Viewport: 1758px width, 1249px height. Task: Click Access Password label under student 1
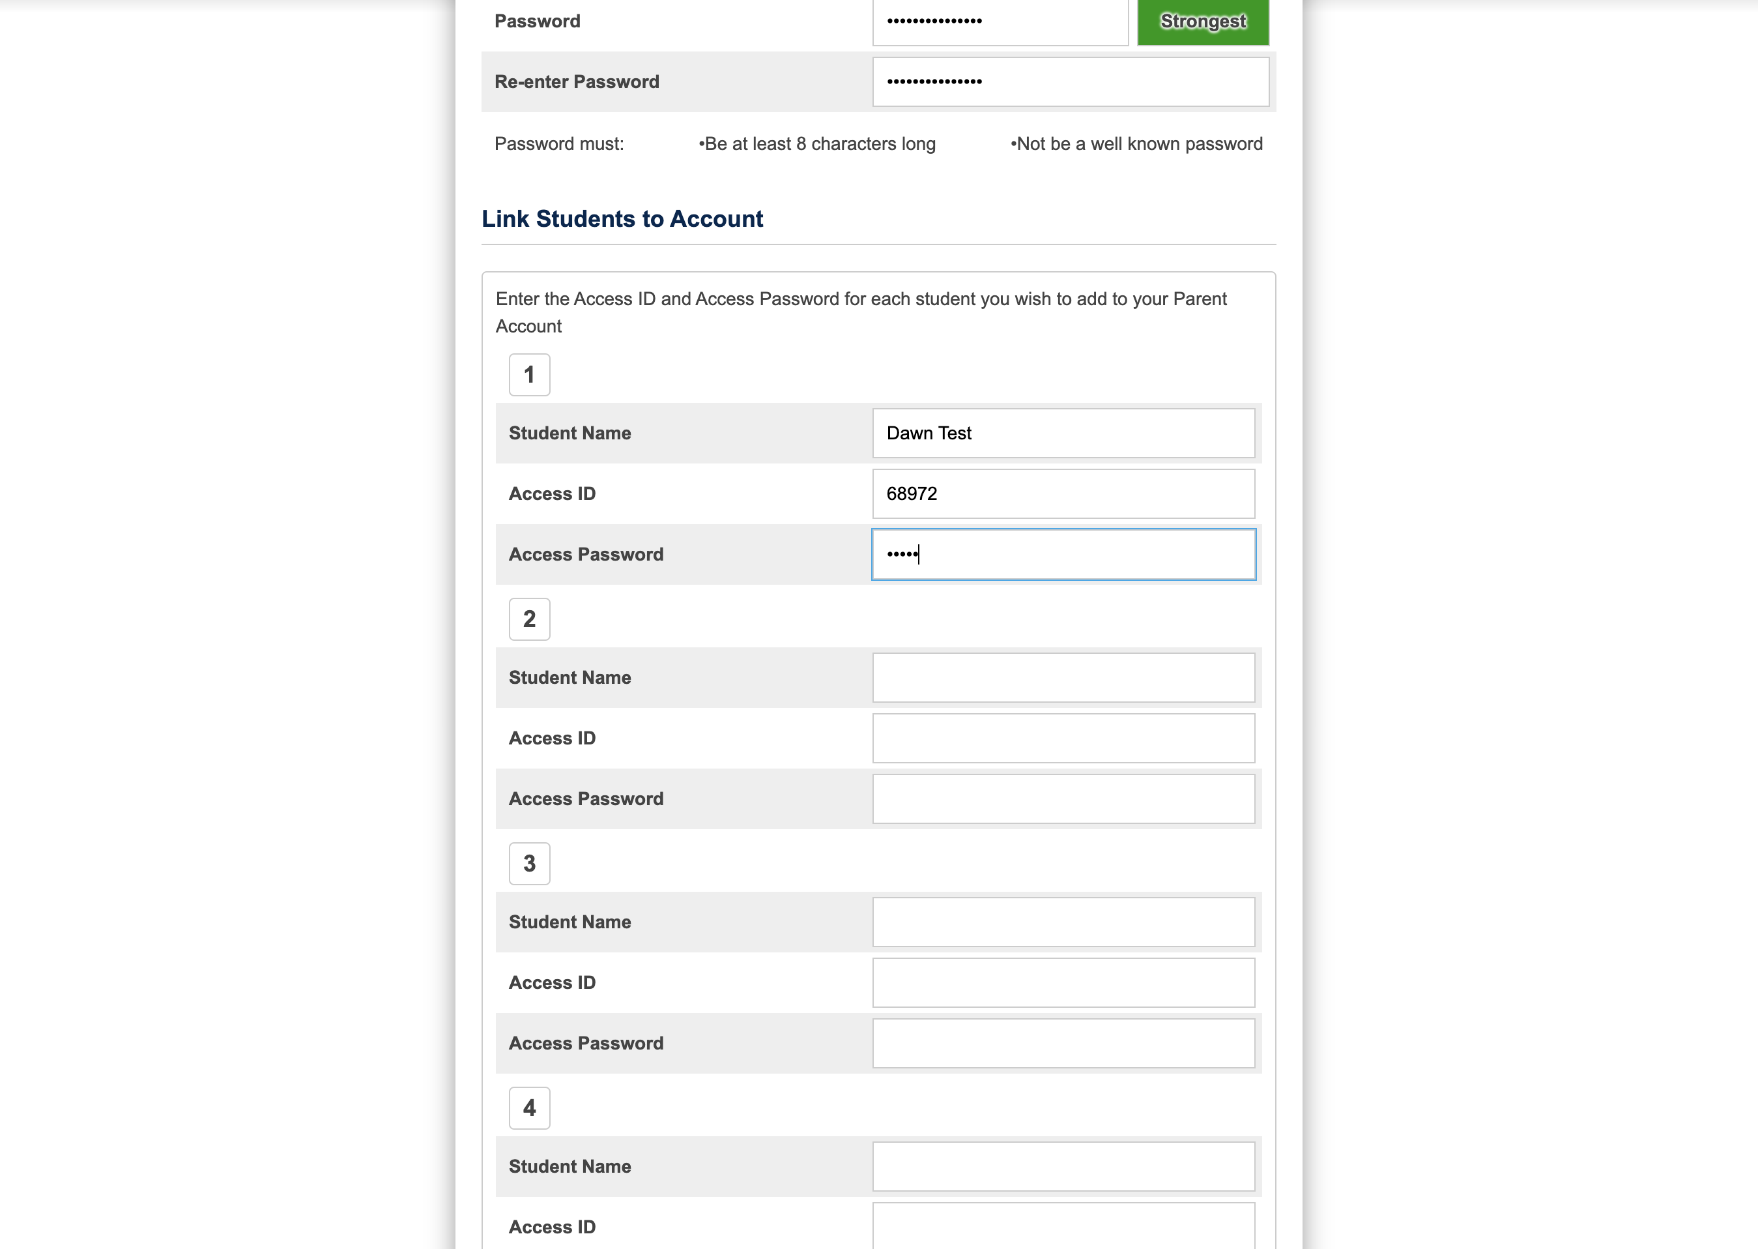tap(586, 555)
